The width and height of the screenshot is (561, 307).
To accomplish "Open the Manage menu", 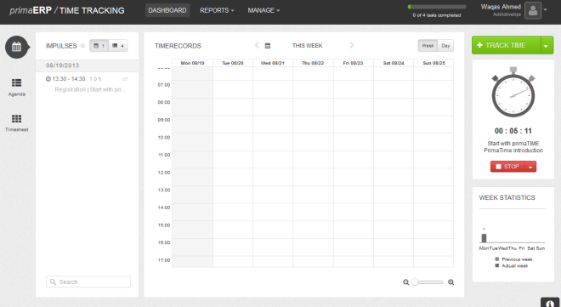I will [263, 10].
